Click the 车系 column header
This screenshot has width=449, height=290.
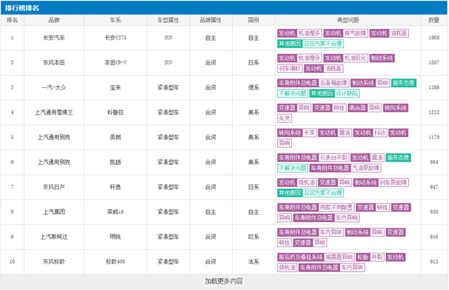point(115,20)
